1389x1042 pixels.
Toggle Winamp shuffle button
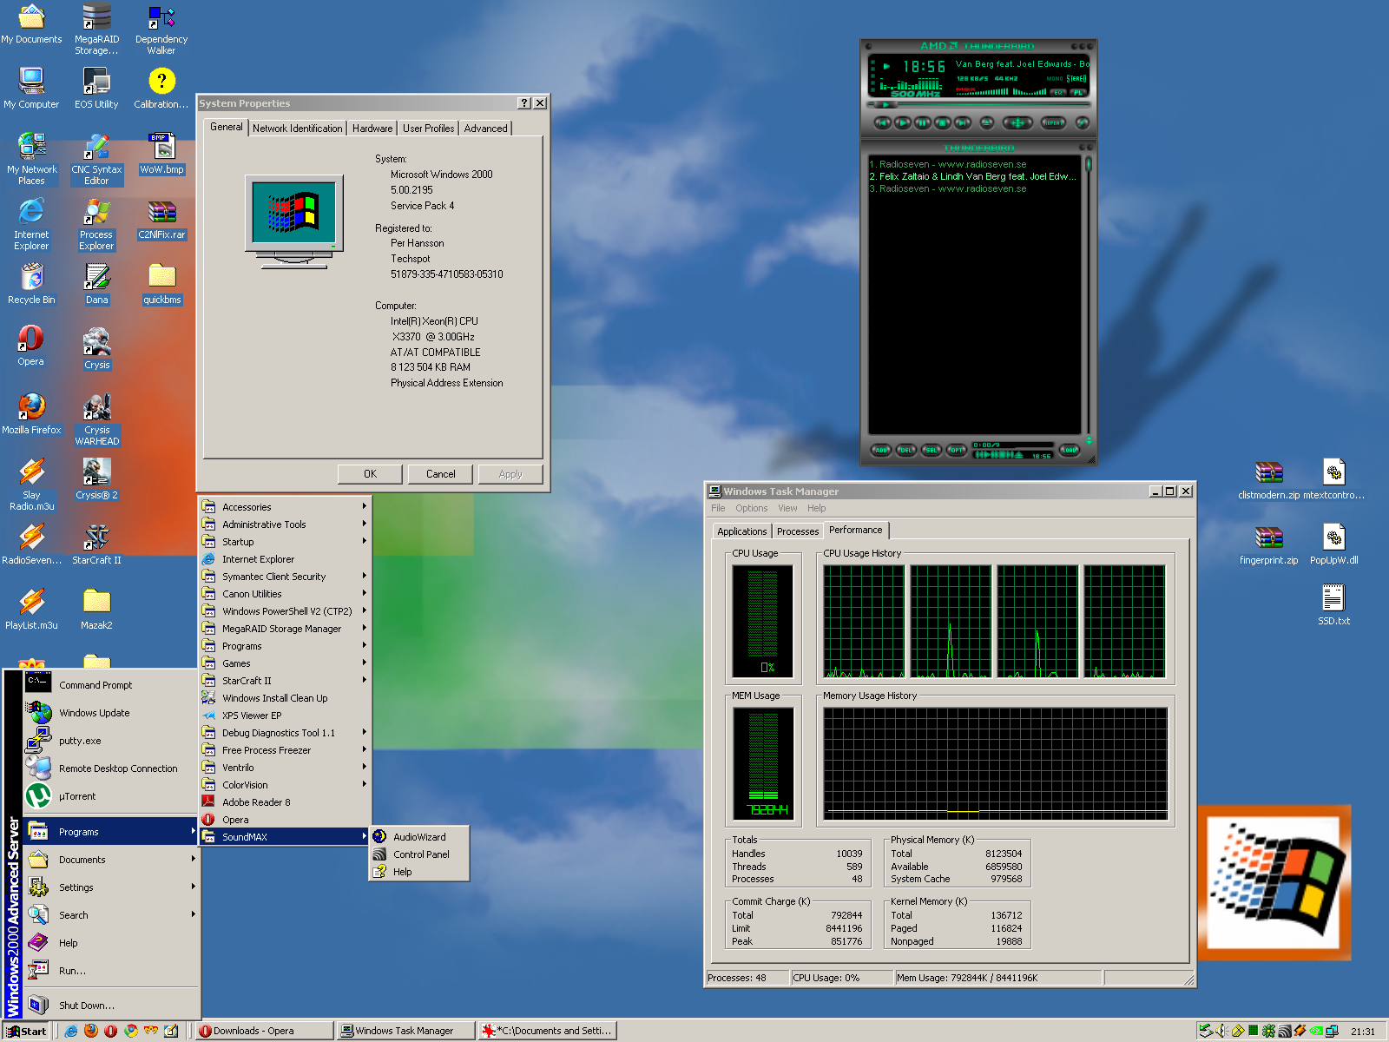click(x=1017, y=122)
